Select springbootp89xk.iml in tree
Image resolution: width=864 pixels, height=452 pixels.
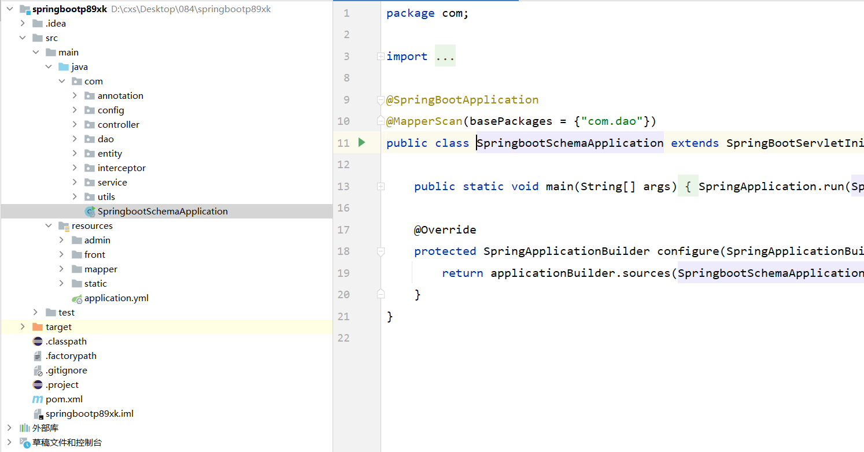tap(167, 414)
